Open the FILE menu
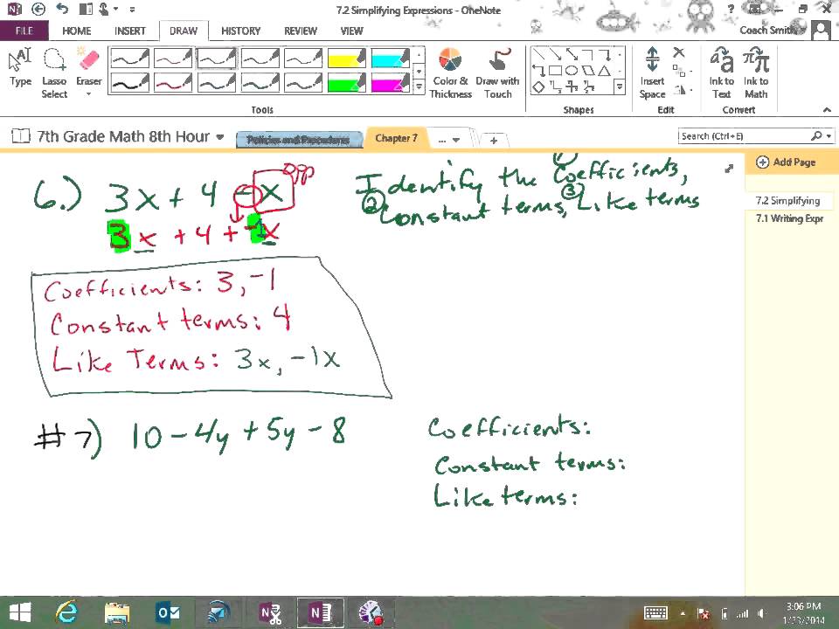839x629 pixels. pos(24,31)
